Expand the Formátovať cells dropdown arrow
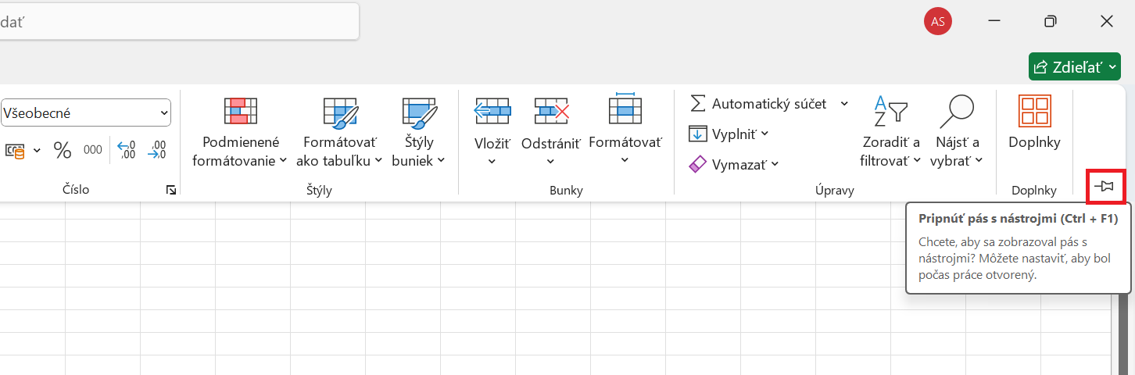Viewport: 1135px width, 375px height. click(x=625, y=160)
